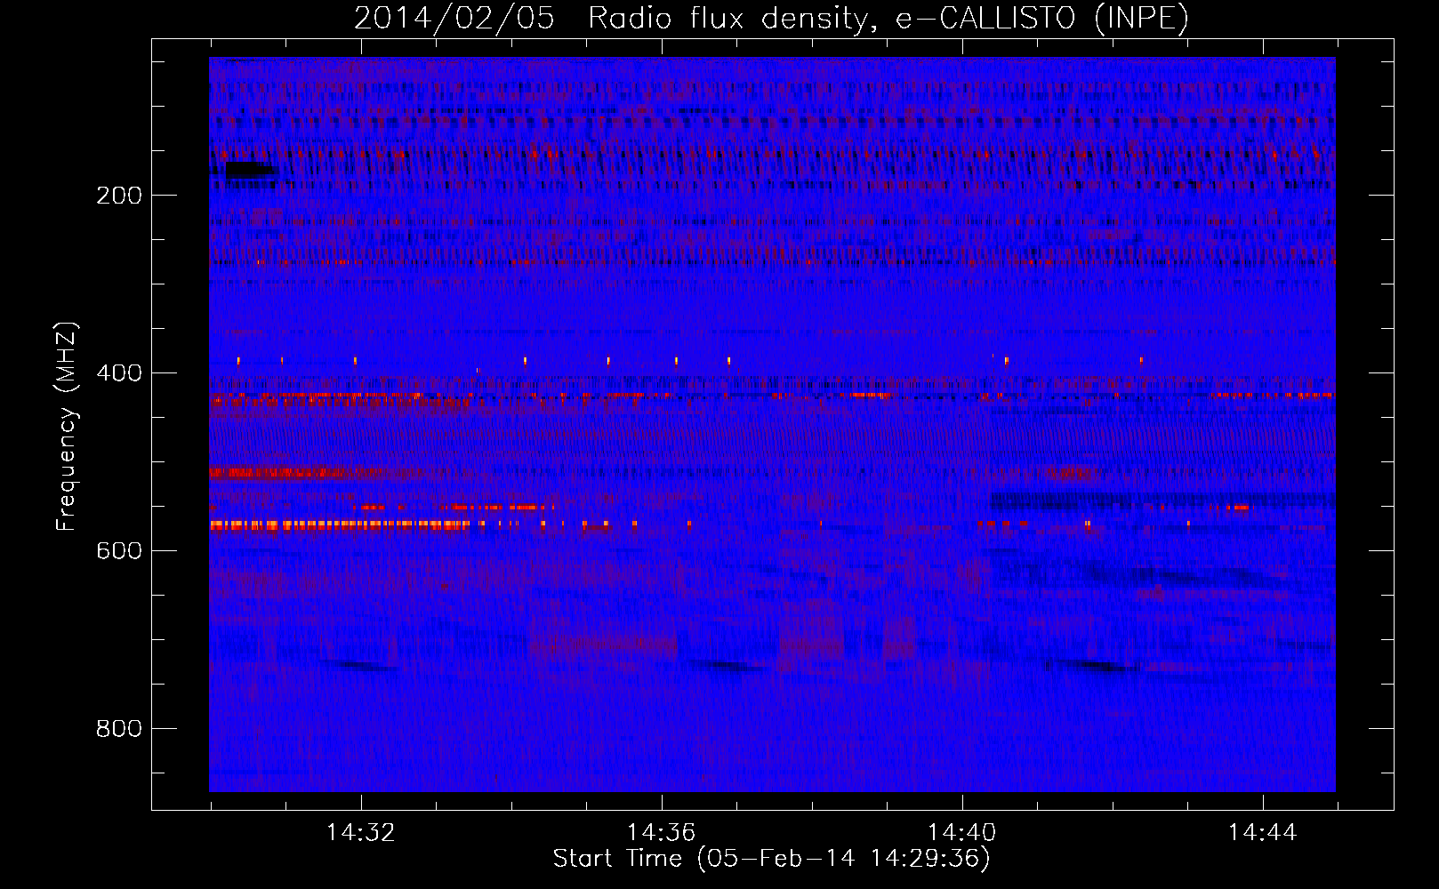Click the 14:44 time tick label
Viewport: 1439px width, 889px height.
click(x=1262, y=833)
